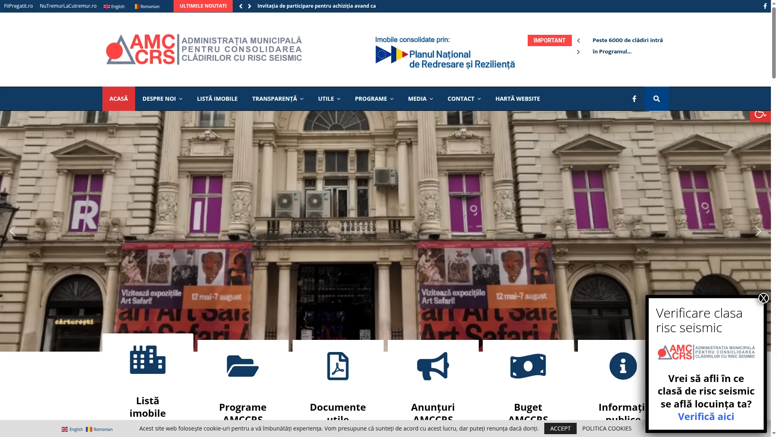777x437 pixels.
Task: Click the Buget money bill icon
Action: click(528, 366)
